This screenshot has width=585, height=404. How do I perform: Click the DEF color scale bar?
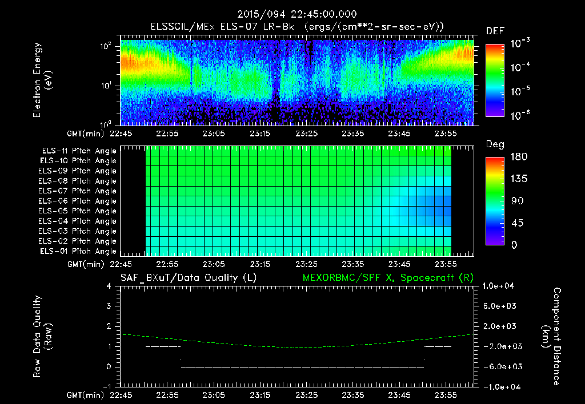[495, 80]
